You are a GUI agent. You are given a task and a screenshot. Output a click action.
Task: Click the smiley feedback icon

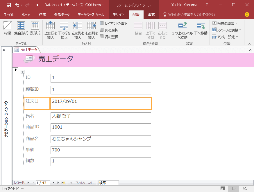coord(247,14)
